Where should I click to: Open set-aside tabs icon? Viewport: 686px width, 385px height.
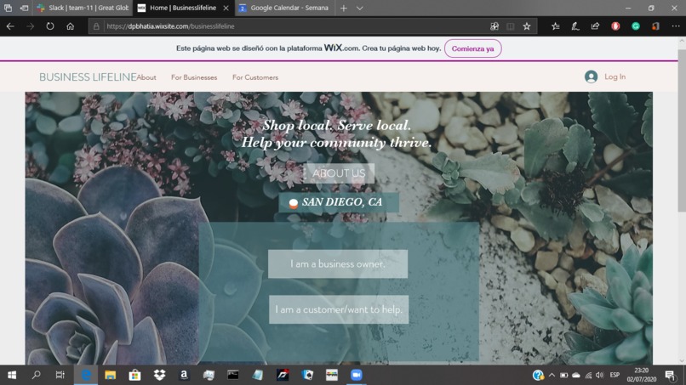pos(24,8)
